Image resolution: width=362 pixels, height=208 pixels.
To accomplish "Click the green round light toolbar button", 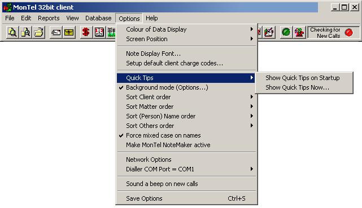I will [286, 32].
